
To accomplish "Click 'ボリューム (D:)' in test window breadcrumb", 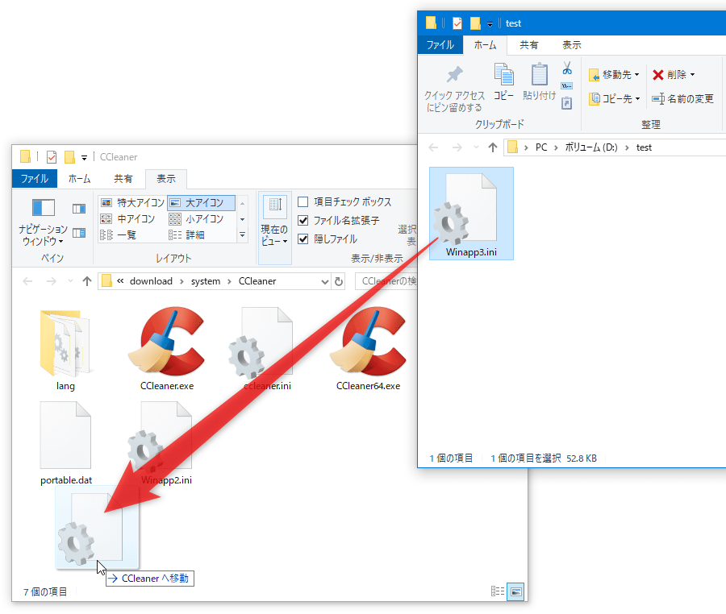I will 591,147.
